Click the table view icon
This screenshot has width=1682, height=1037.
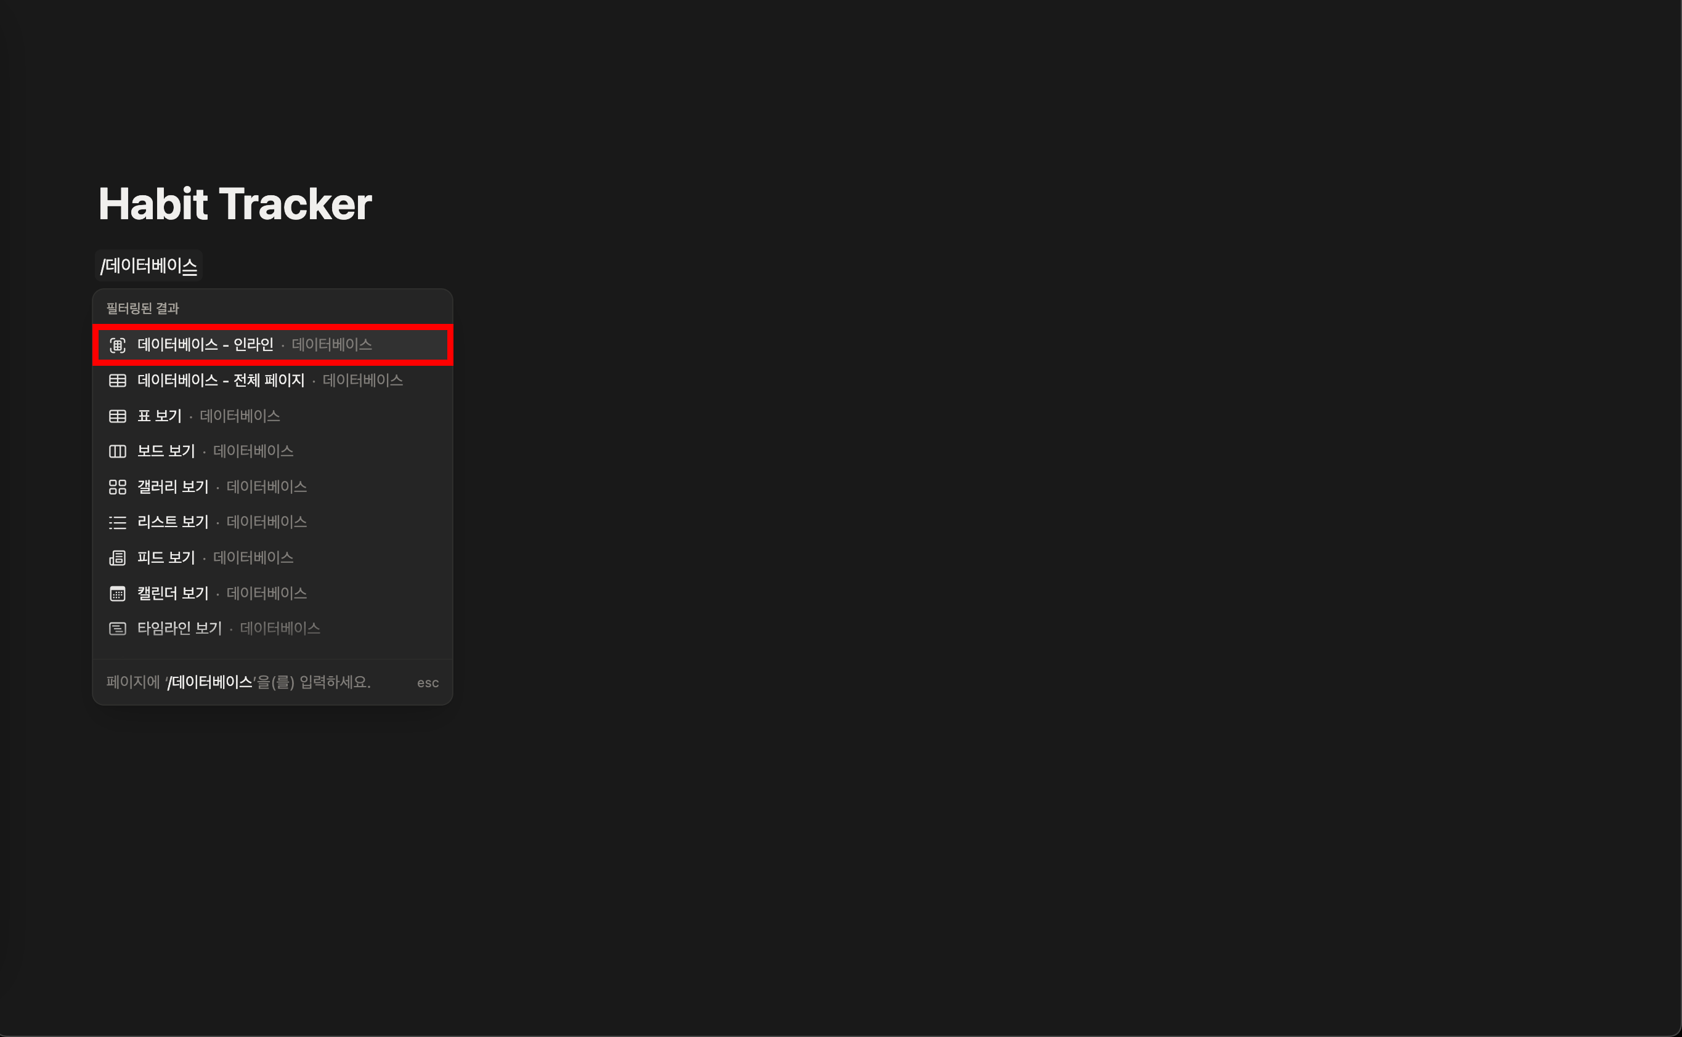click(117, 416)
